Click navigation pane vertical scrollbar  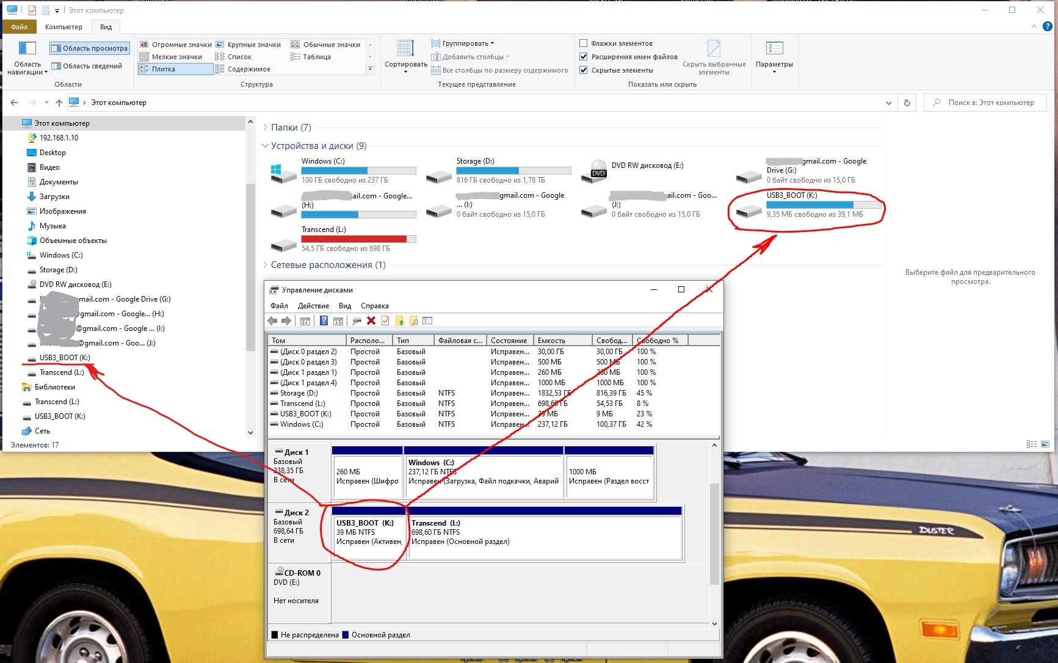(x=250, y=269)
